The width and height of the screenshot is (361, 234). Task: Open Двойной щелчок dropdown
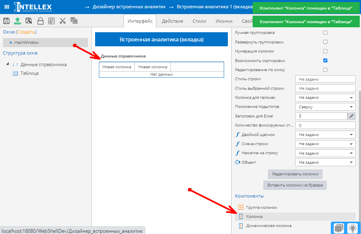click(325, 135)
